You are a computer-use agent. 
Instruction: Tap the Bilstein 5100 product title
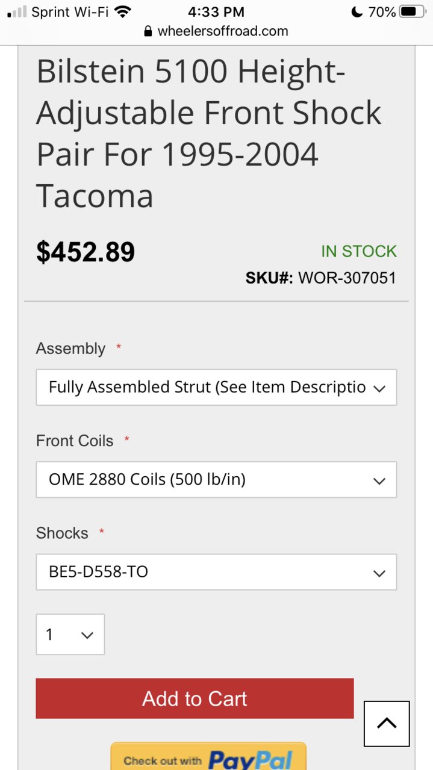click(x=209, y=134)
